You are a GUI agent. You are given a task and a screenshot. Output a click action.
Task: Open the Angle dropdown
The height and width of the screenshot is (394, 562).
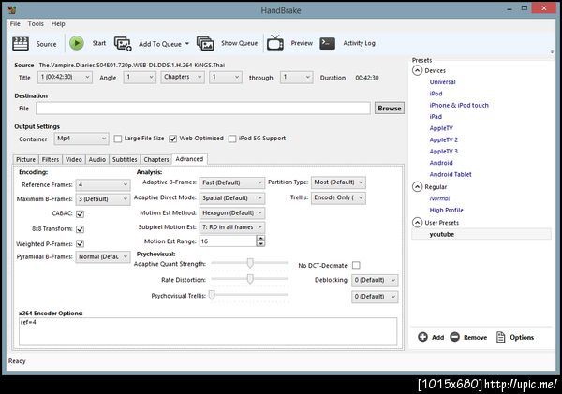pyautogui.click(x=140, y=78)
